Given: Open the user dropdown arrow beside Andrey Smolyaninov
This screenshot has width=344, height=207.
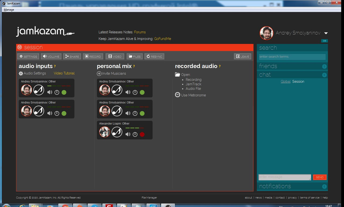Looking at the screenshot, I should coord(326,33).
